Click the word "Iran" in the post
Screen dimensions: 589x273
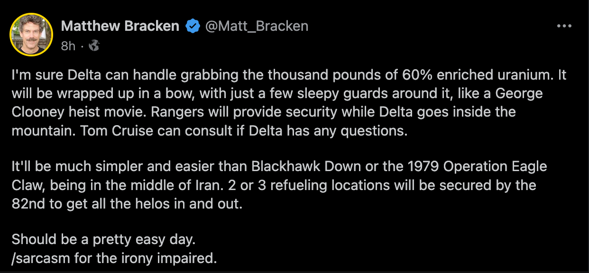(x=204, y=185)
